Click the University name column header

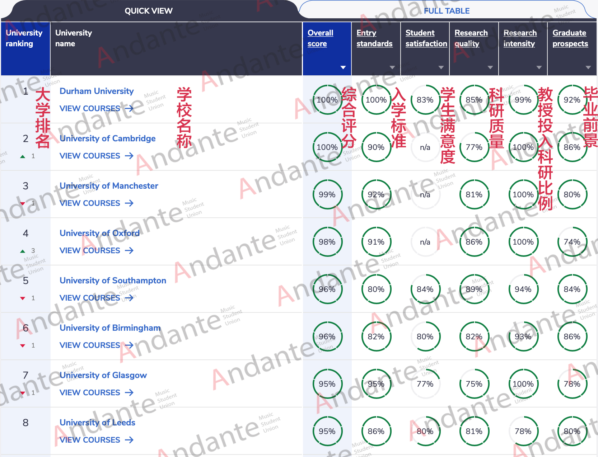pos(176,48)
